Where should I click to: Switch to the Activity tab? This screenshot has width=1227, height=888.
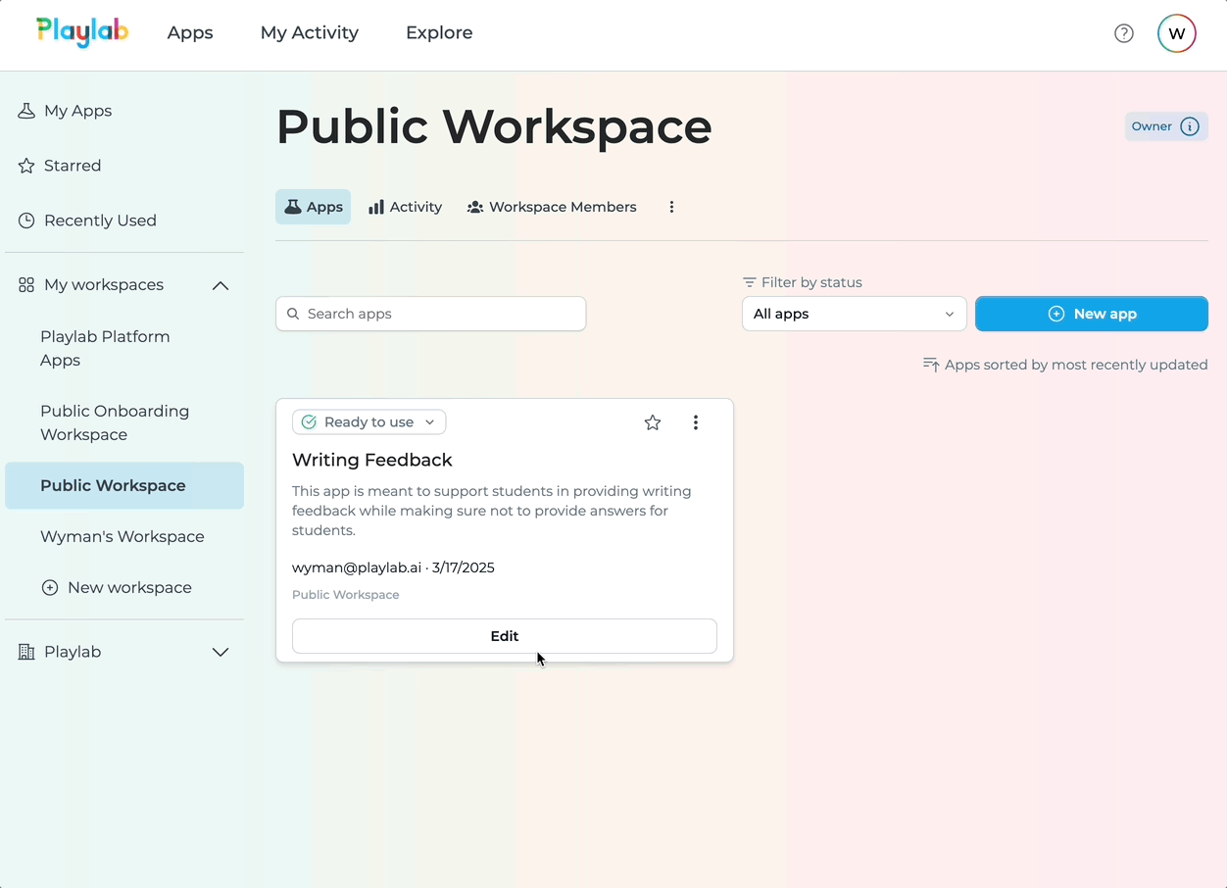405,207
